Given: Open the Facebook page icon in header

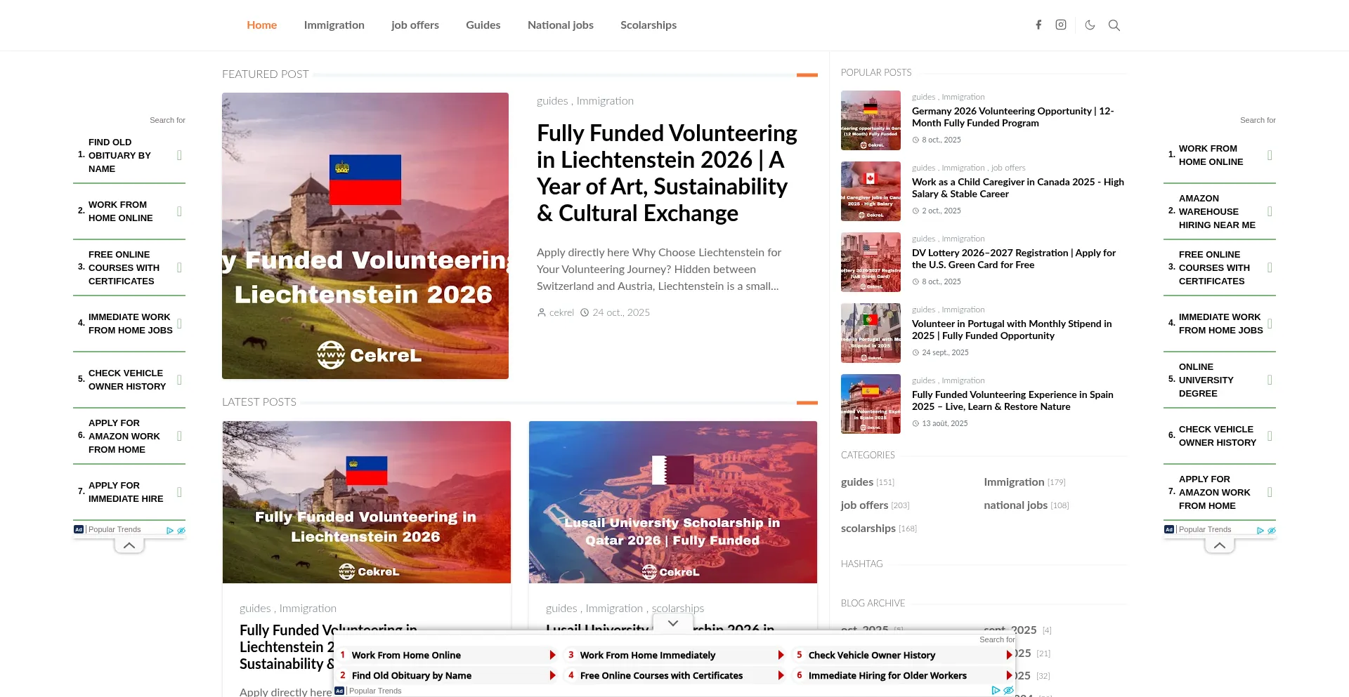Looking at the screenshot, I should [x=1038, y=25].
